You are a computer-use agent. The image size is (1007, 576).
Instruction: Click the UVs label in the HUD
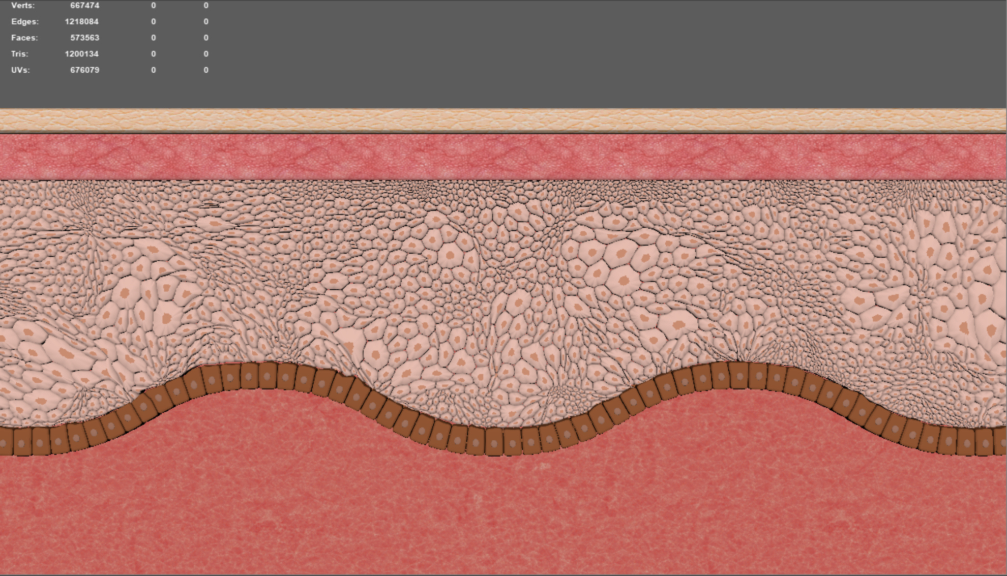[20, 70]
